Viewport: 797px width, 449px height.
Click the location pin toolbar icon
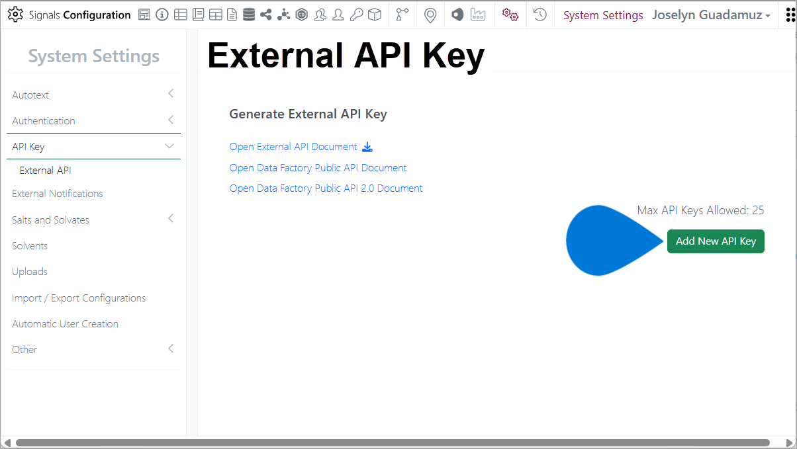pos(430,14)
